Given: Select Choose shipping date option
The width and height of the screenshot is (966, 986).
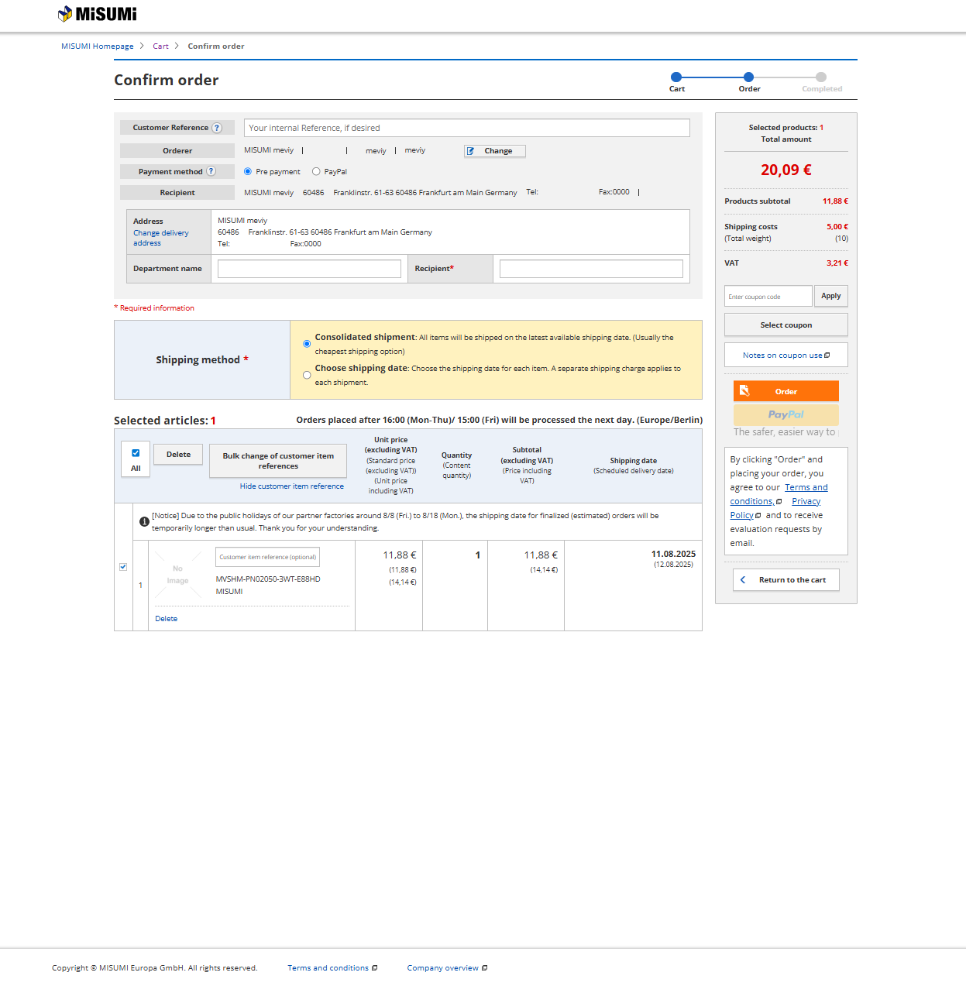Looking at the screenshot, I should 307,375.
